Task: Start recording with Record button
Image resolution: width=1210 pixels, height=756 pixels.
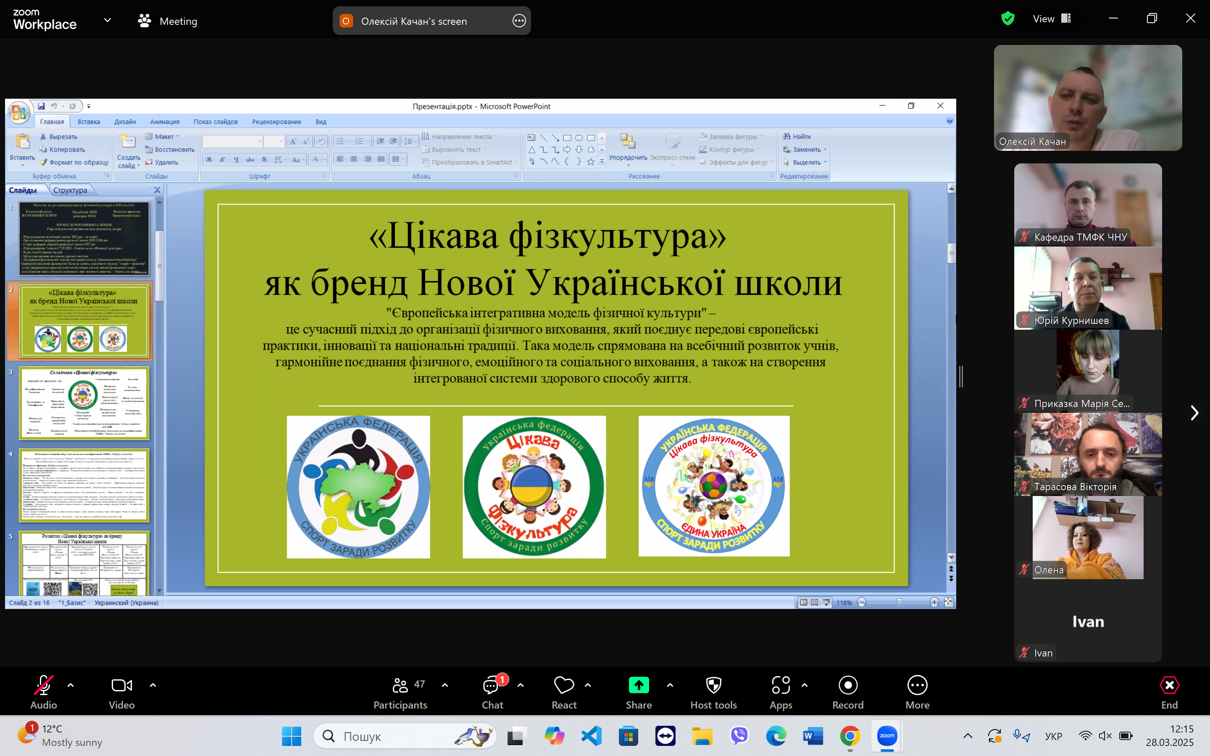Action: click(x=848, y=693)
